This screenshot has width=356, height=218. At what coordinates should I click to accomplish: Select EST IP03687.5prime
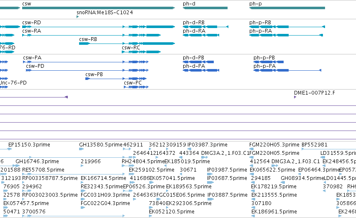[x=227, y=178]
